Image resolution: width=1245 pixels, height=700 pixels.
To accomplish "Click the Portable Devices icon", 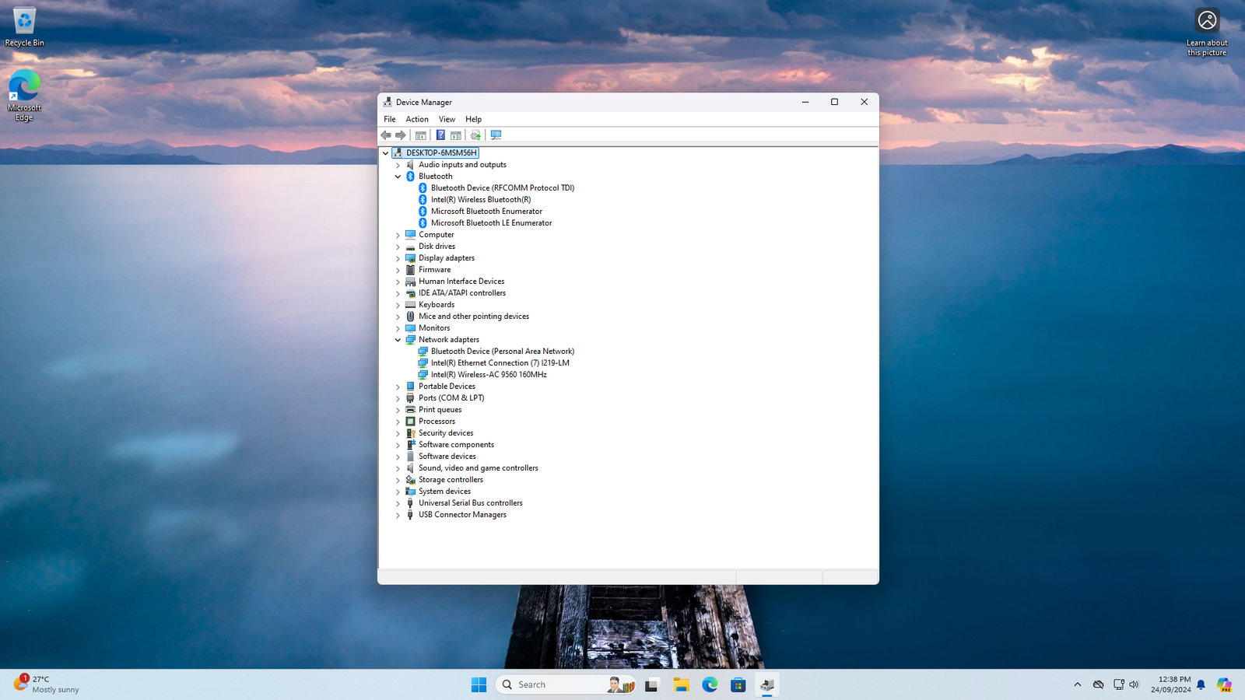I will [x=410, y=387].
